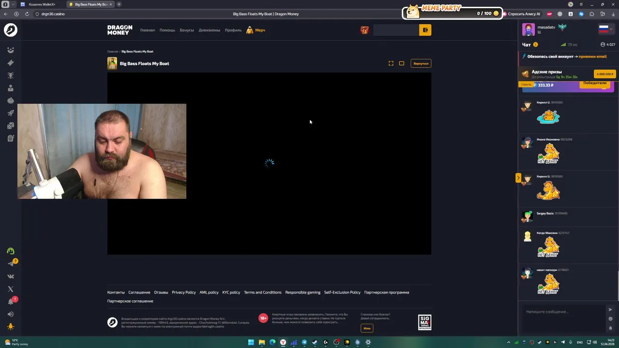Hide the banner with Скрыть
The height and width of the screenshot is (348, 619).
526,84
